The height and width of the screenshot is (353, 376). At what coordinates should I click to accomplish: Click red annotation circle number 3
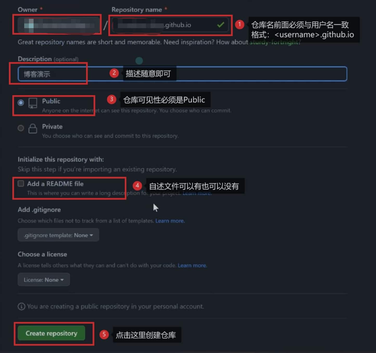(x=111, y=99)
